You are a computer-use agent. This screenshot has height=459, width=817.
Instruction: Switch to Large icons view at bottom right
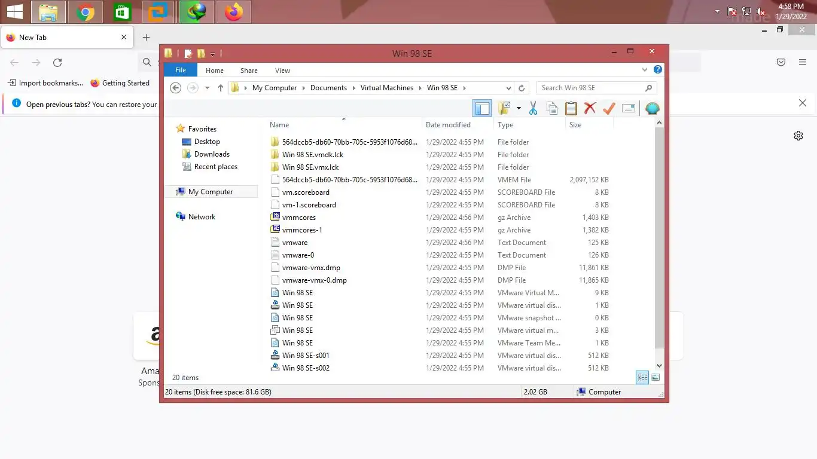pyautogui.click(x=656, y=377)
